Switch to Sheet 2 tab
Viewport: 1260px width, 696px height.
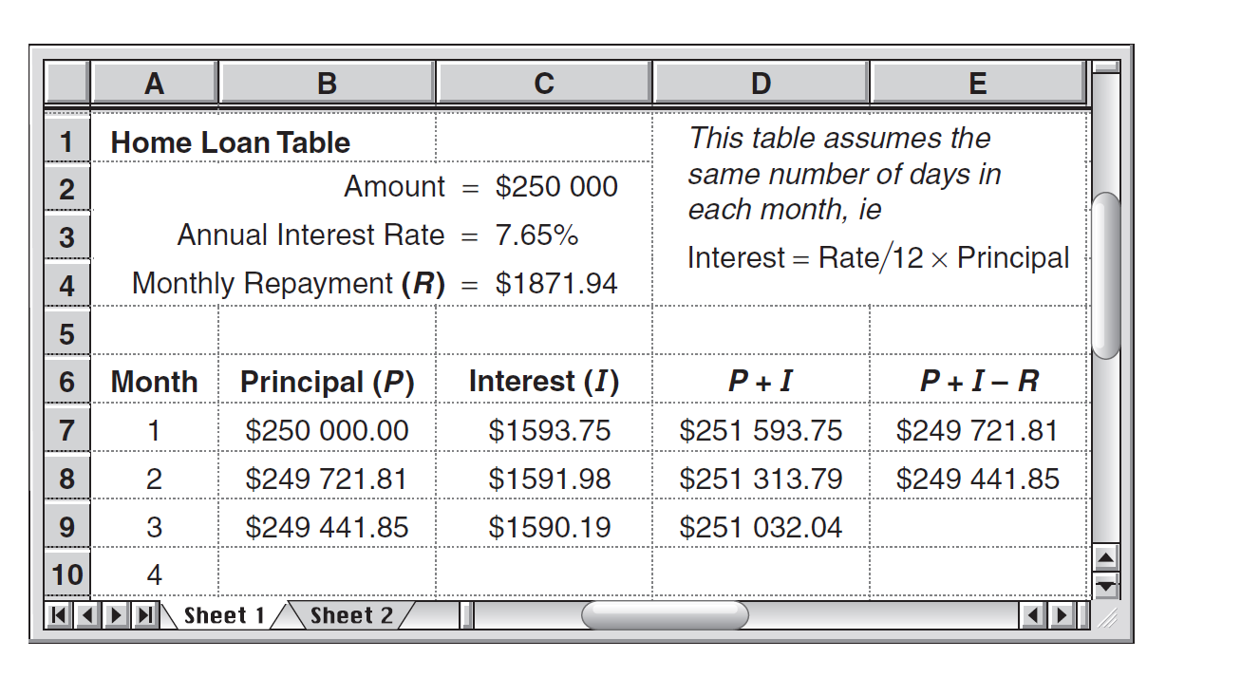[351, 615]
